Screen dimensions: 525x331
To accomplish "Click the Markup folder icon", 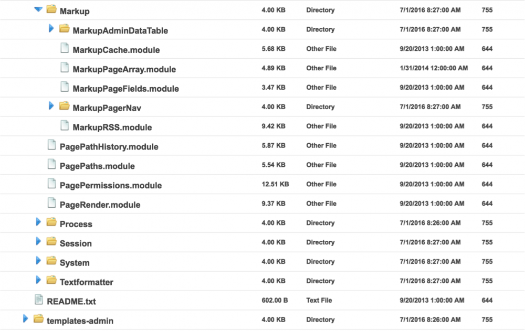I will point(51,9).
